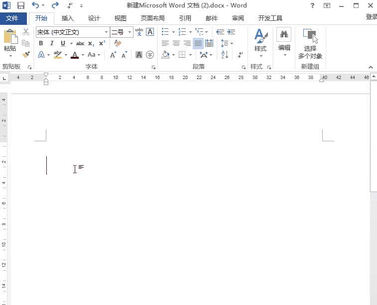
Task: Expand the numbering list dropdown arrow
Action: tap(190, 32)
